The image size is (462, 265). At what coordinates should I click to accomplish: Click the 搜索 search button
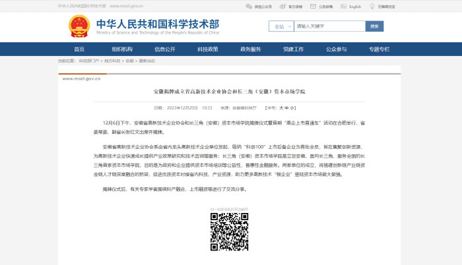(x=374, y=26)
